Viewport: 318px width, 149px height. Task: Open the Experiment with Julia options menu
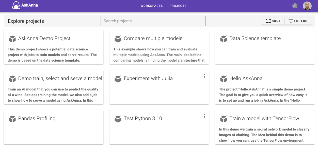(204, 76)
